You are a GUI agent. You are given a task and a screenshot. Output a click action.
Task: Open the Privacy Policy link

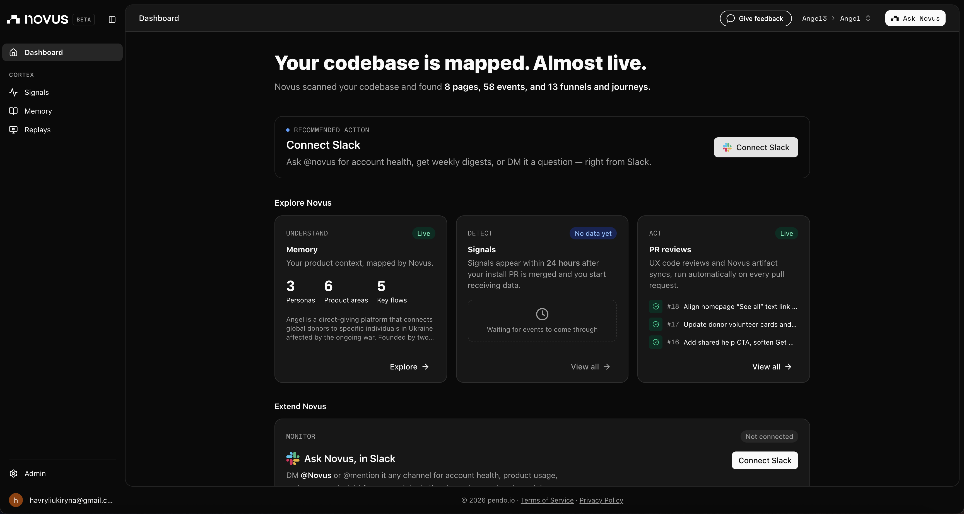601,500
